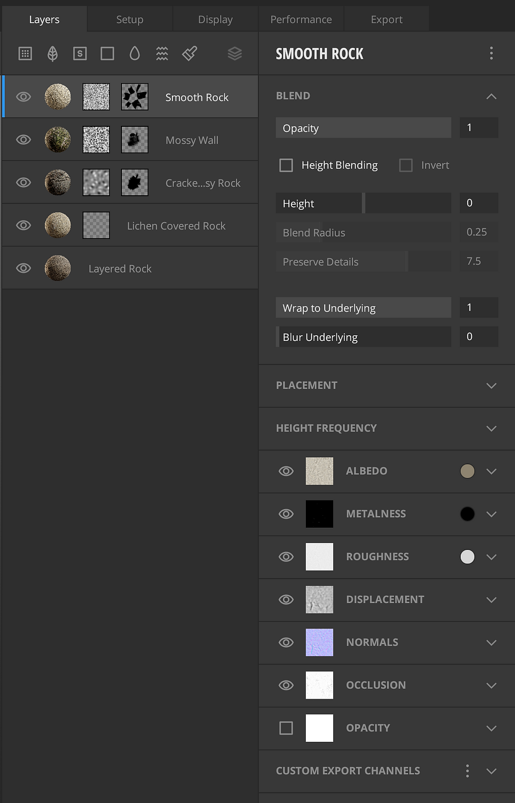Open the Albedo tan color swatch
The image size is (515, 803).
[467, 471]
